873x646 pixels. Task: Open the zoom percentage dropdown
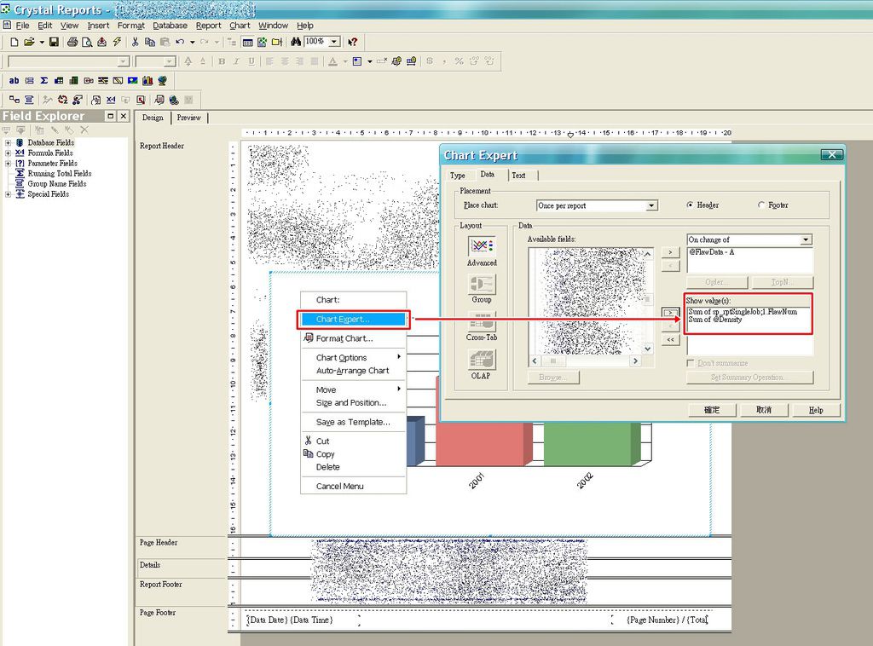334,42
